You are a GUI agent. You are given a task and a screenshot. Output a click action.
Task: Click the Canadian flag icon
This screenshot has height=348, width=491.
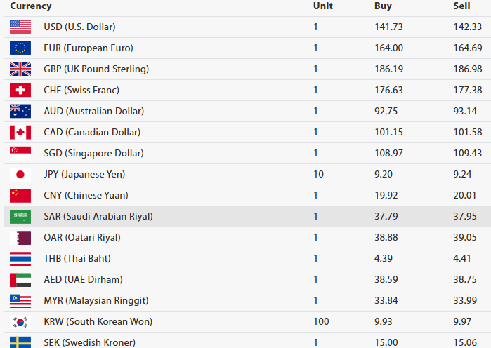[x=20, y=132]
